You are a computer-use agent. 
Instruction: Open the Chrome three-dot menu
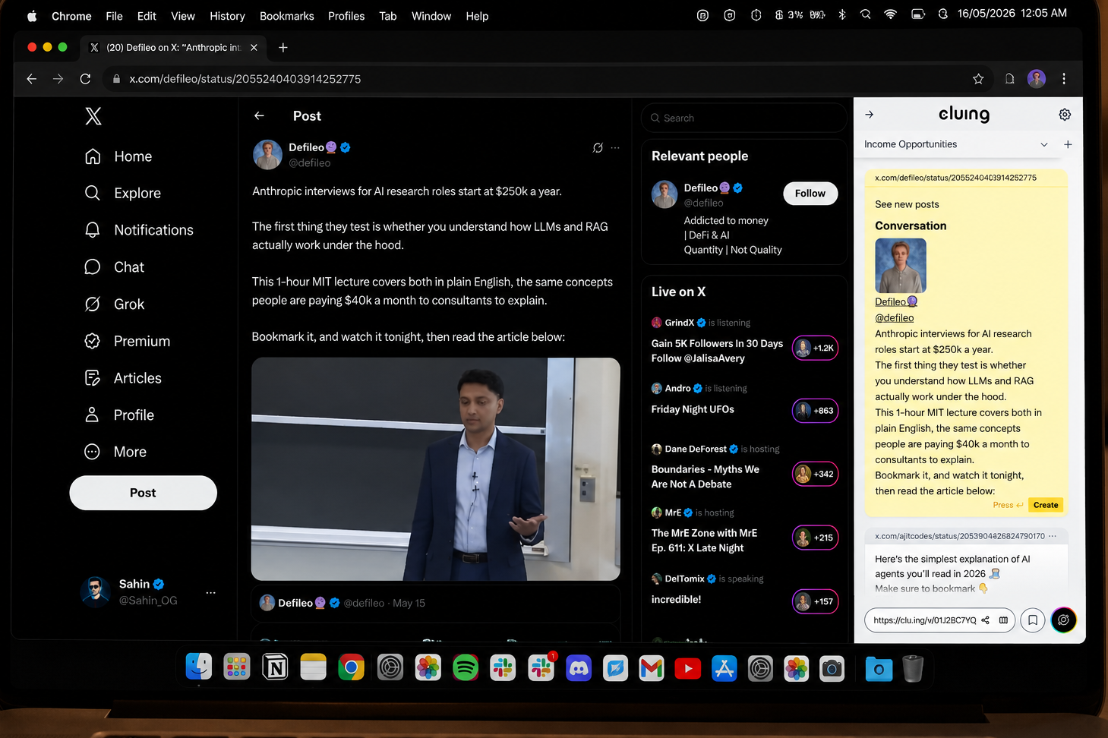click(1064, 79)
